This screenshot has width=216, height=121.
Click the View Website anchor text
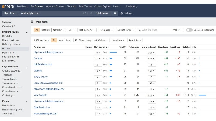[40, 95]
